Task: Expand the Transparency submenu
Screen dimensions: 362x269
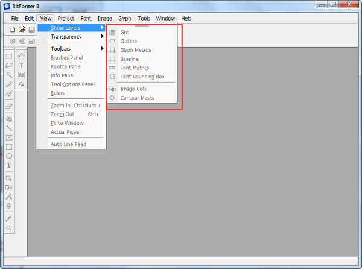Action: [71, 36]
